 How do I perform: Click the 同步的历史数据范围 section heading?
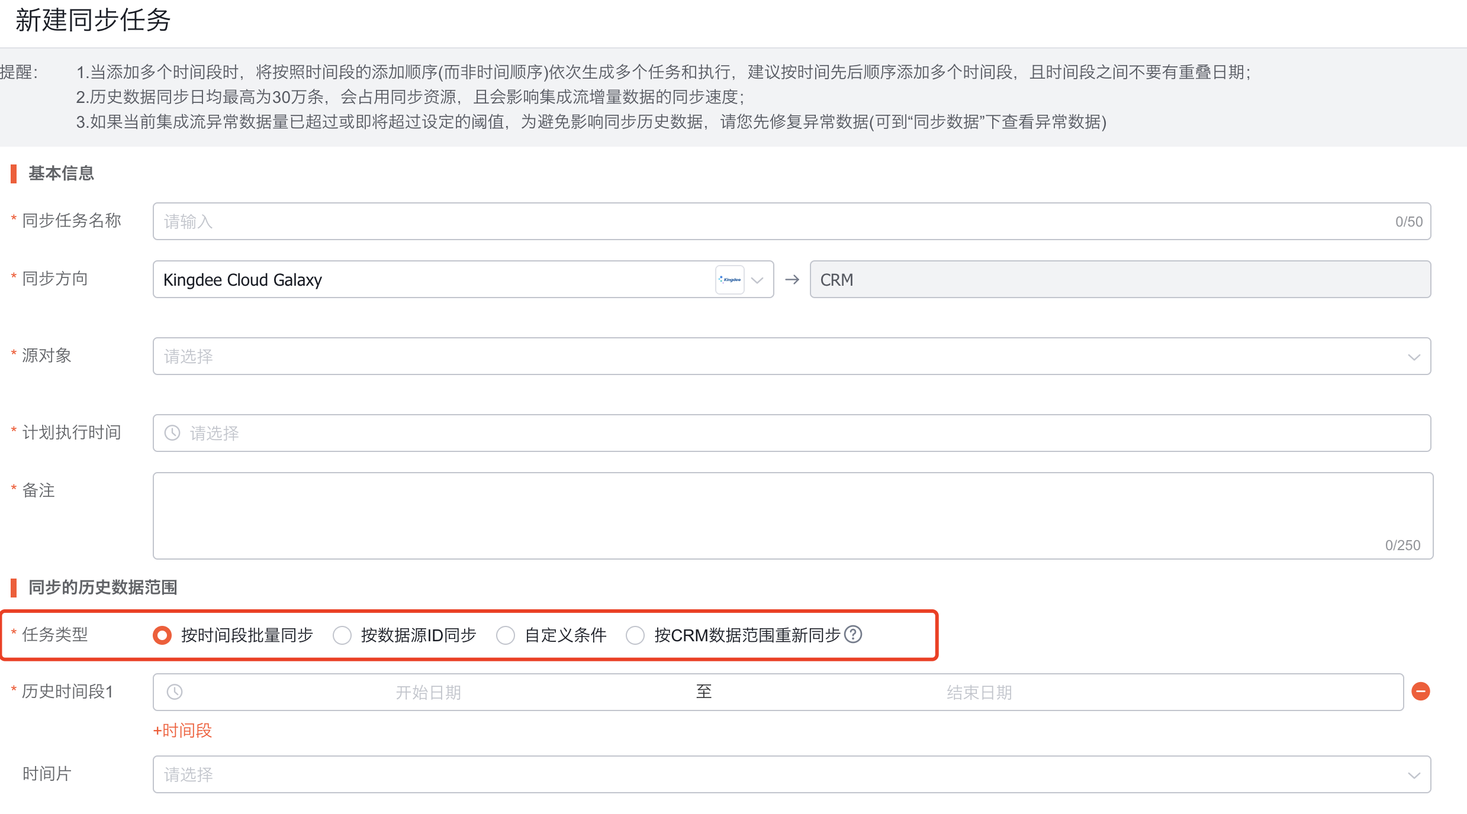103,587
